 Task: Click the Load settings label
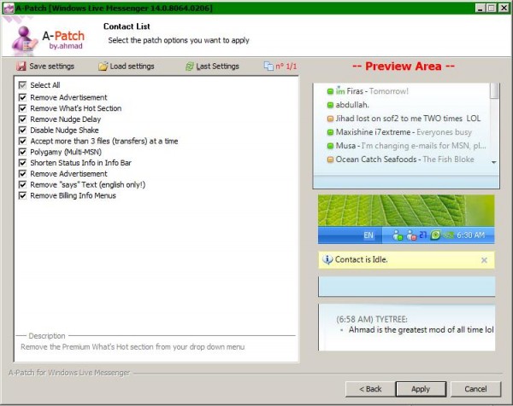point(133,67)
